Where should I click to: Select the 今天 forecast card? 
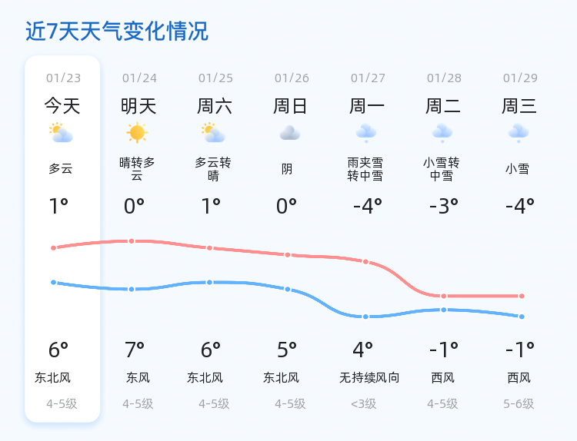click(x=62, y=239)
